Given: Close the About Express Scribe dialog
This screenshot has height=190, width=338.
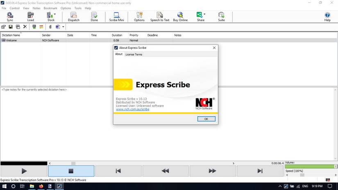Looking at the screenshot, I should (x=214, y=48).
